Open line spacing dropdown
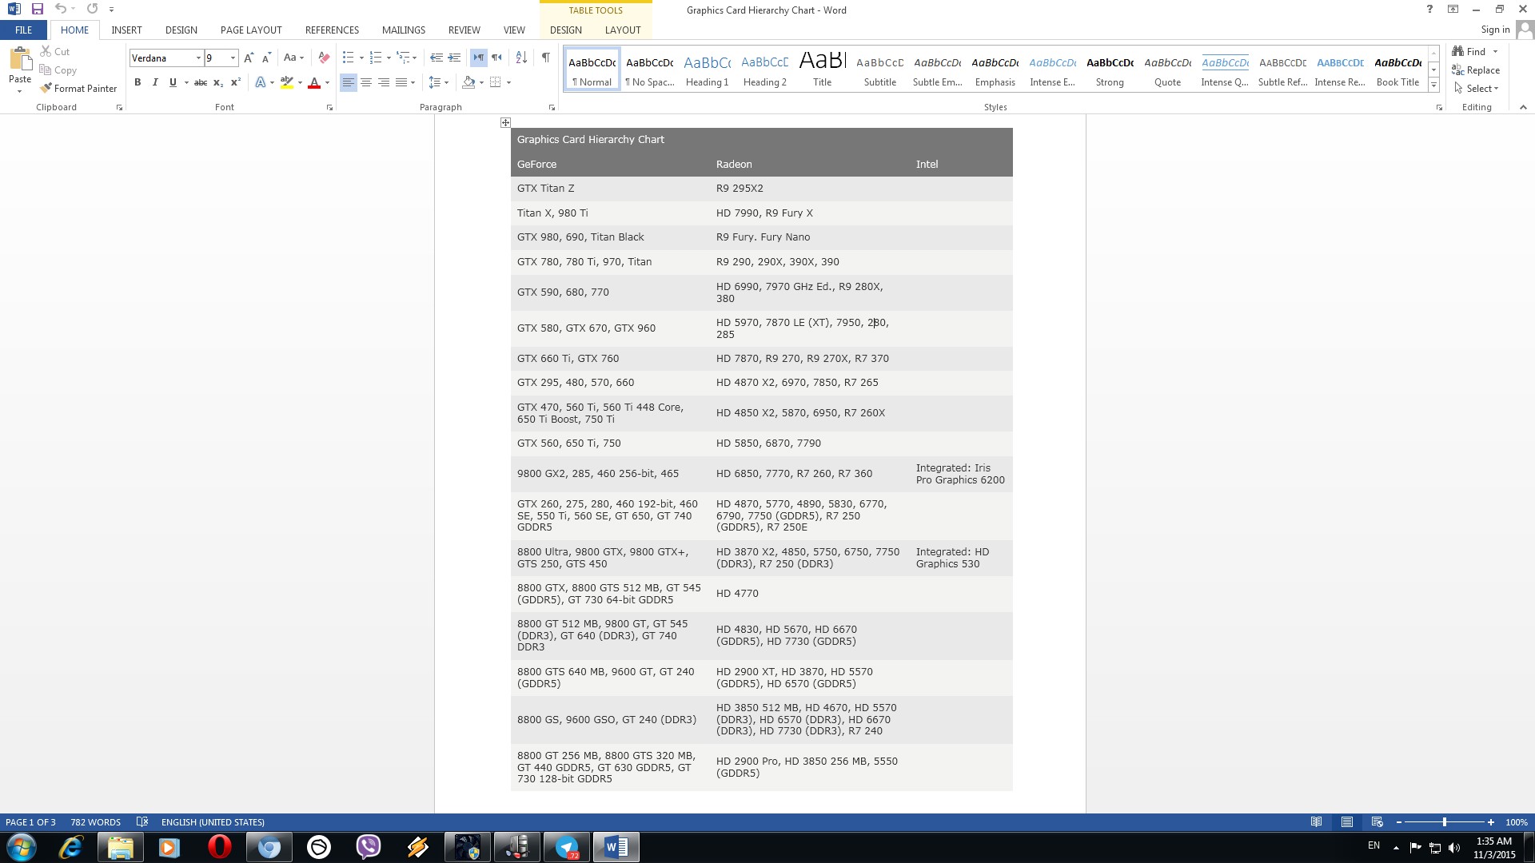Image resolution: width=1535 pixels, height=863 pixels. (x=438, y=82)
